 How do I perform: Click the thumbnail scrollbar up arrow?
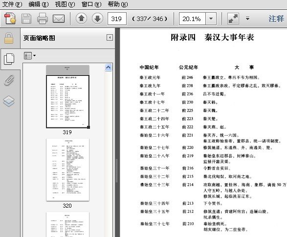coord(108,68)
